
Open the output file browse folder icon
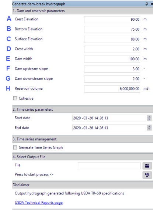point(147,166)
